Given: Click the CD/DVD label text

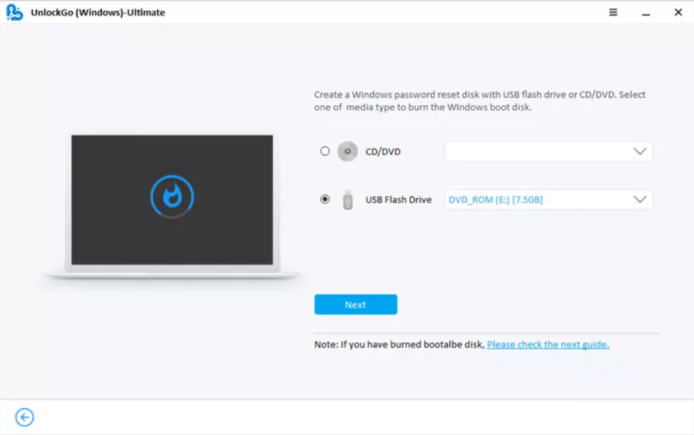Looking at the screenshot, I should pos(383,152).
